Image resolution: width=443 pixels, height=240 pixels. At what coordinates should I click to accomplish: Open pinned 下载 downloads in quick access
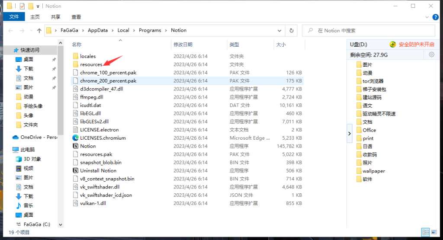25,69
